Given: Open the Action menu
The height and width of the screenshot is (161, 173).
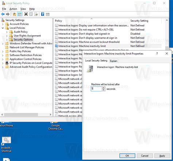Looking at the screenshot, I should (13, 9).
